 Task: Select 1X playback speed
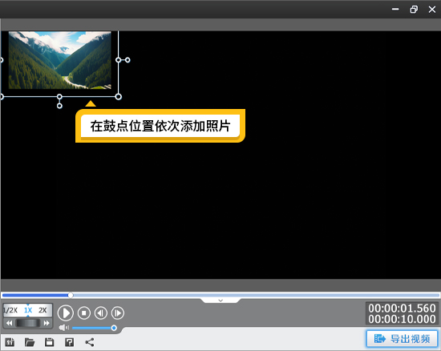[28, 310]
